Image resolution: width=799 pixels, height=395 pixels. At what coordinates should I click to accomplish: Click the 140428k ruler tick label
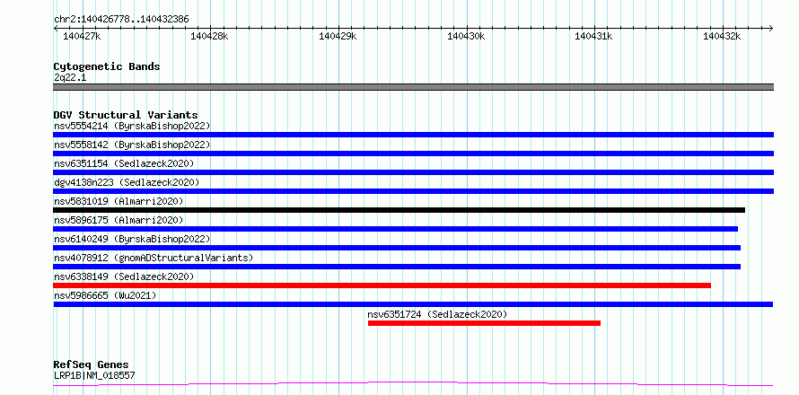209,36
